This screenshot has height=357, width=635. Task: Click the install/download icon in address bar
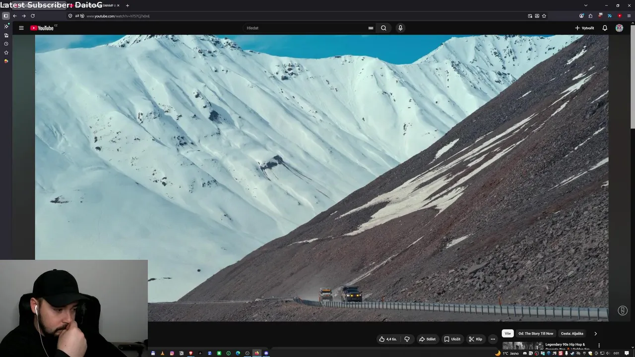(537, 16)
